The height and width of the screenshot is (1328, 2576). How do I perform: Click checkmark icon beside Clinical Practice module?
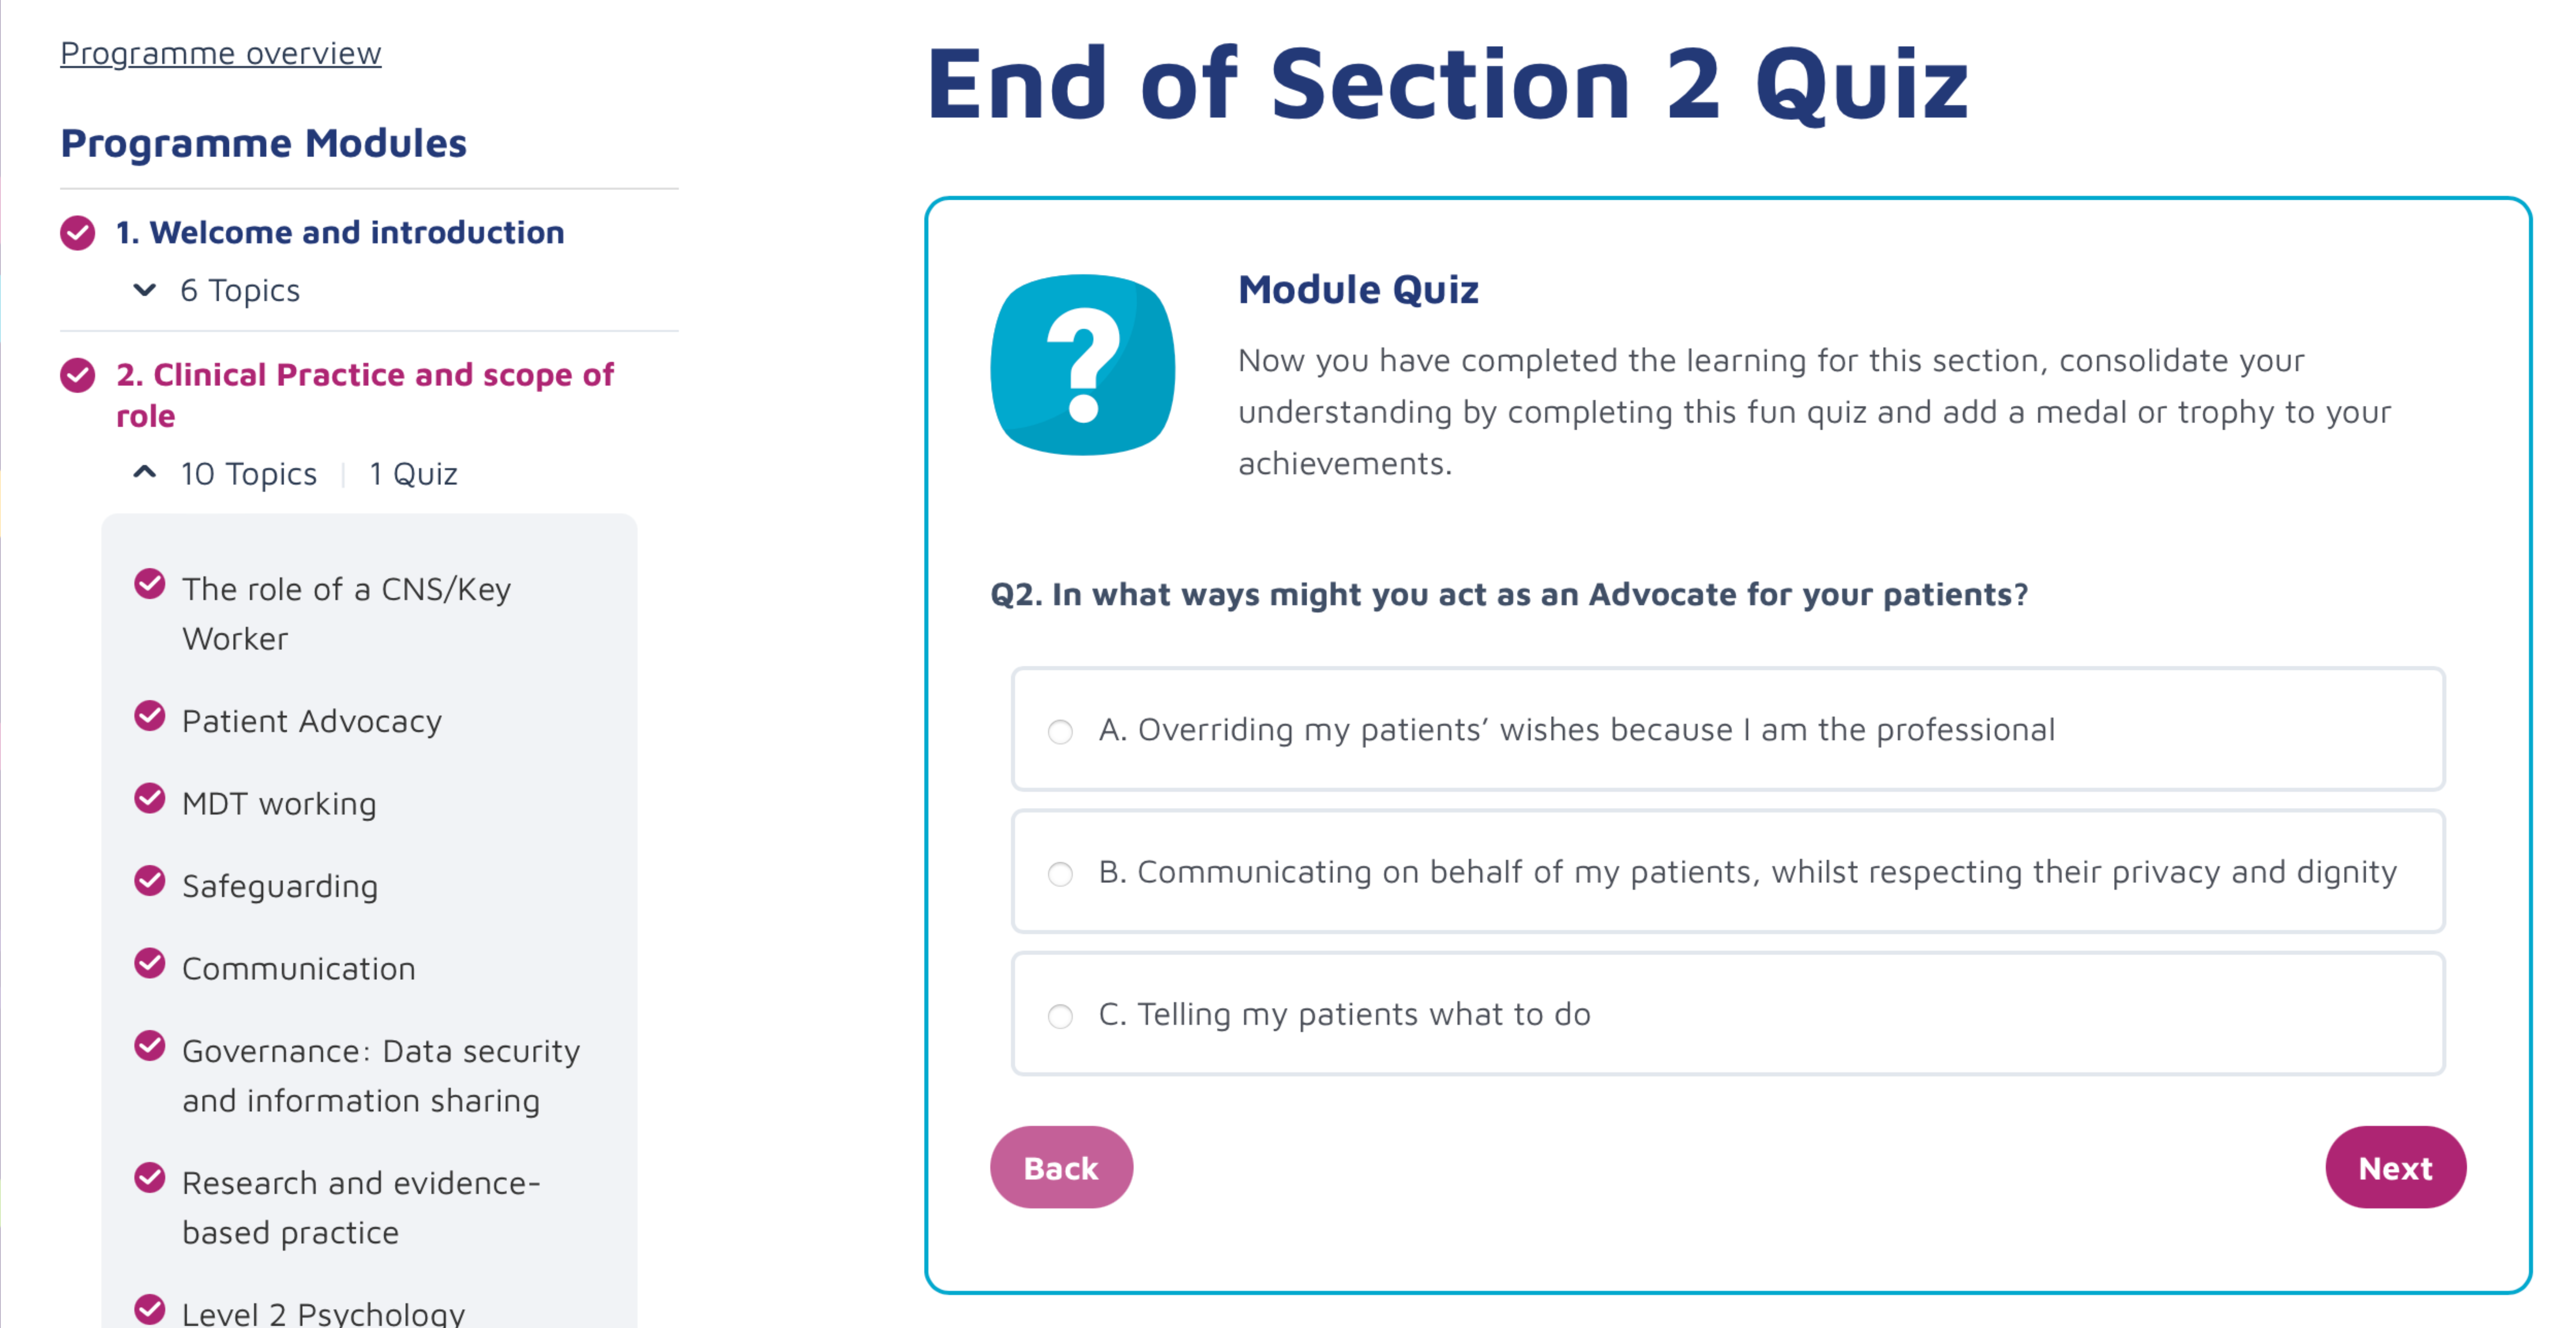(x=78, y=375)
